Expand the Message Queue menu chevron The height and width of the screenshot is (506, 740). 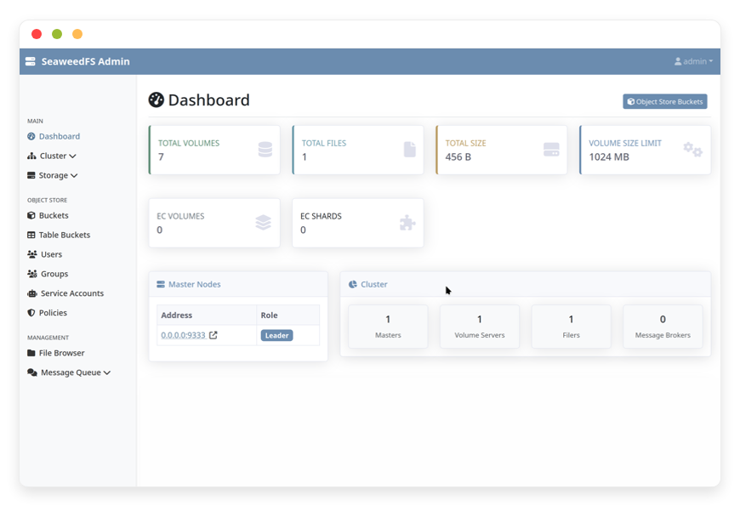pos(107,372)
